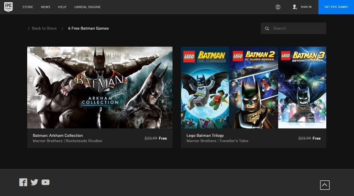Click the back-to-top arrow button
This screenshot has width=354, height=196.
[x=325, y=185]
